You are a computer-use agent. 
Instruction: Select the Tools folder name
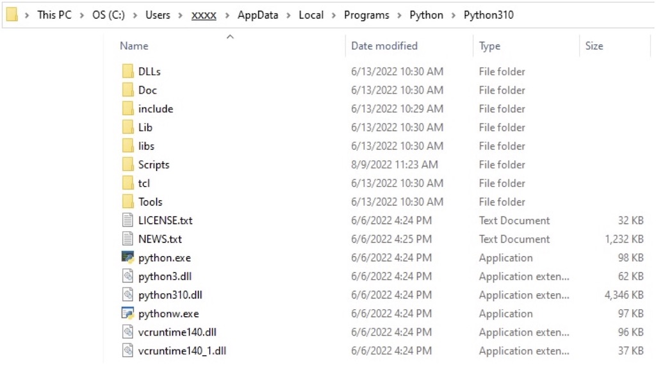[x=150, y=202]
